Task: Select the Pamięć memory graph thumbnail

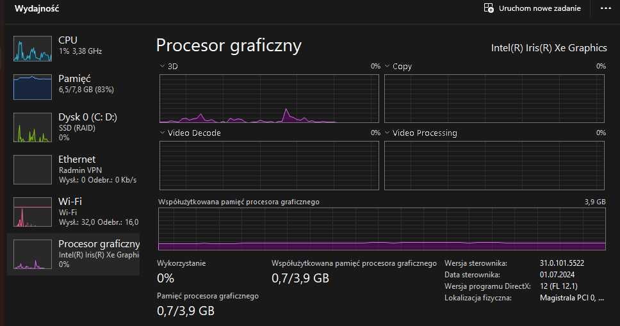Action: coord(32,86)
